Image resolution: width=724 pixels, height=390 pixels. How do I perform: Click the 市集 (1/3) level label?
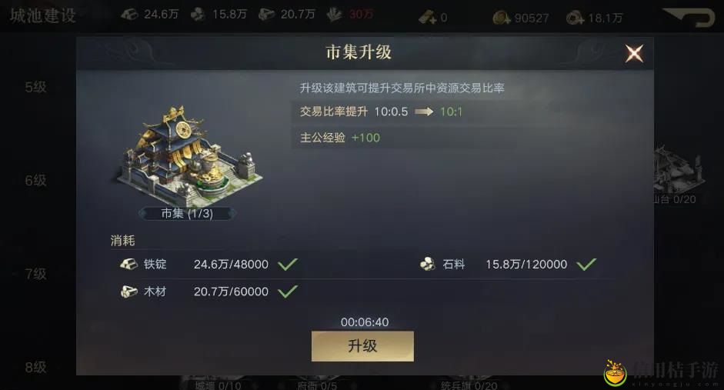pyautogui.click(x=187, y=213)
